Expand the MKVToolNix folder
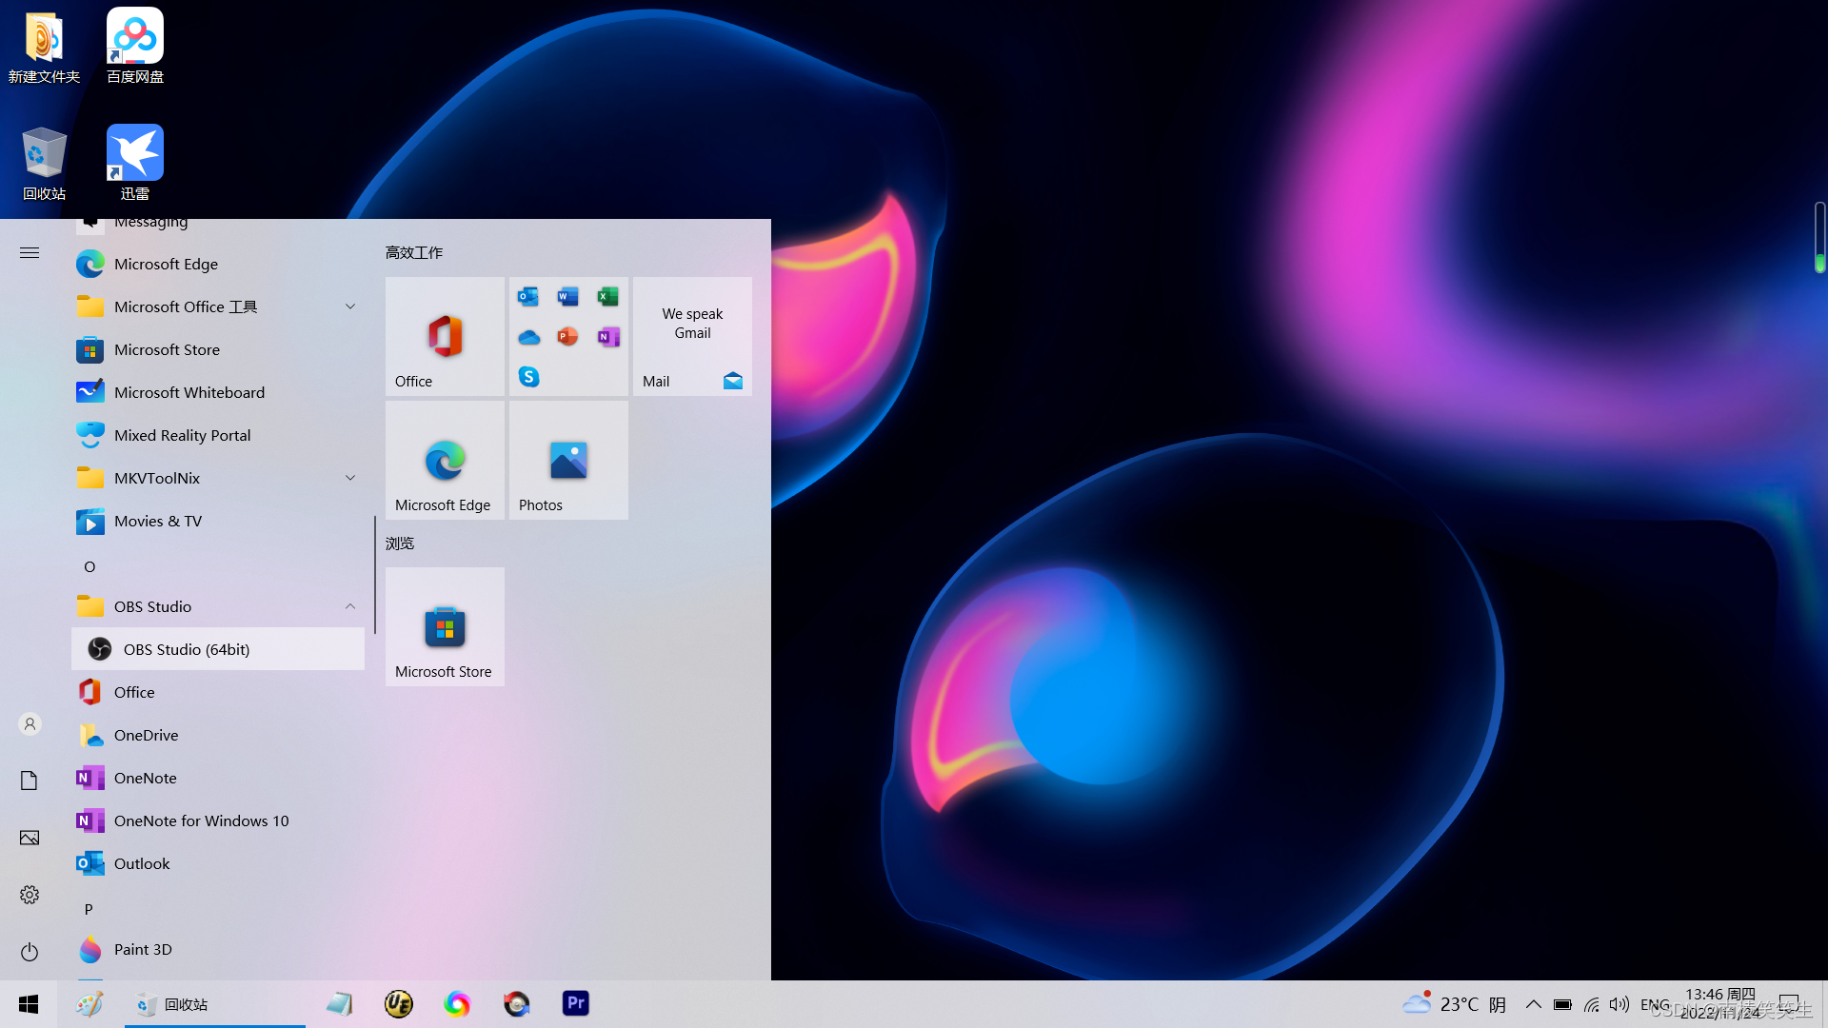 tap(217, 478)
